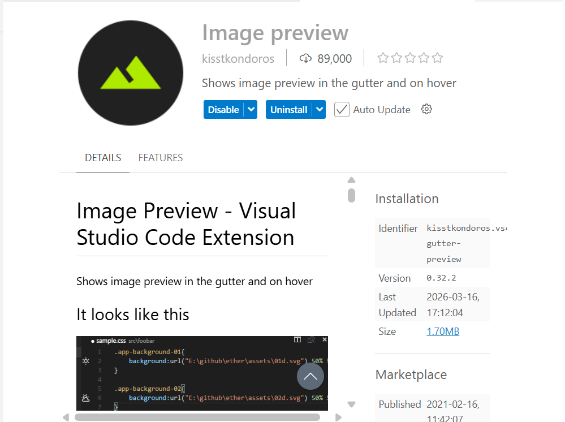The image size is (565, 422).
Task: Click the 'It looks like this' heading
Action: [132, 315]
